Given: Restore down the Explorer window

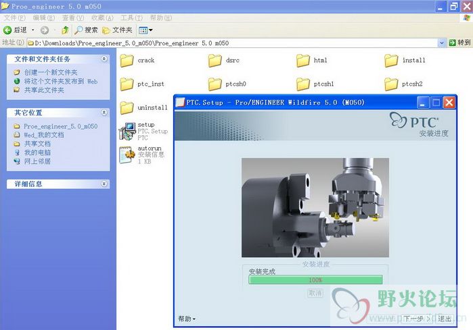Looking at the screenshot, I should (454, 6).
